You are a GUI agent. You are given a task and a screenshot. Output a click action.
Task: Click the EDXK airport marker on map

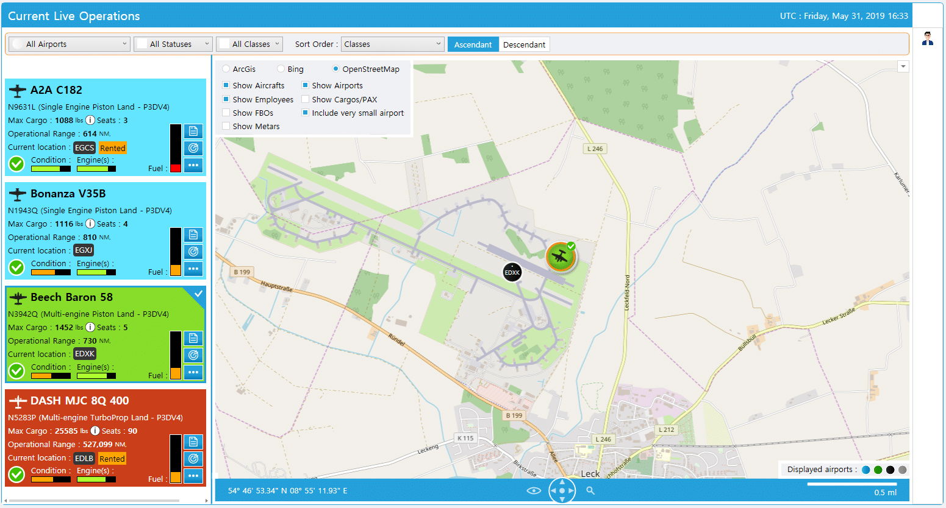[x=512, y=272]
